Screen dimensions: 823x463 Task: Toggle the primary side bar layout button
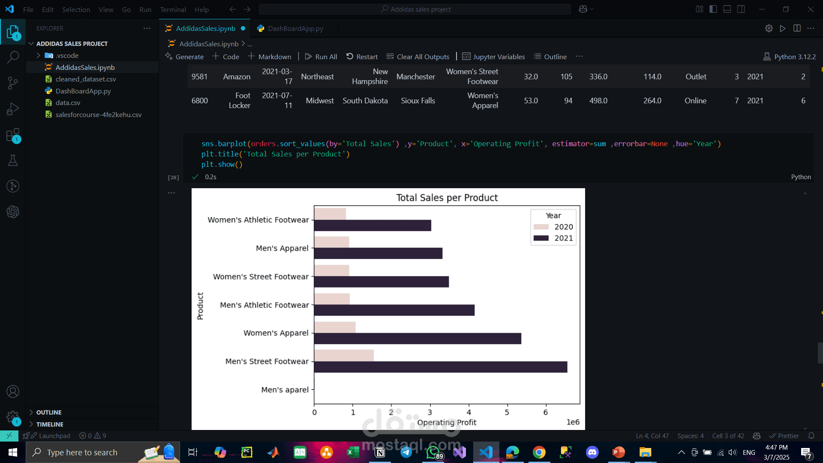(713, 9)
